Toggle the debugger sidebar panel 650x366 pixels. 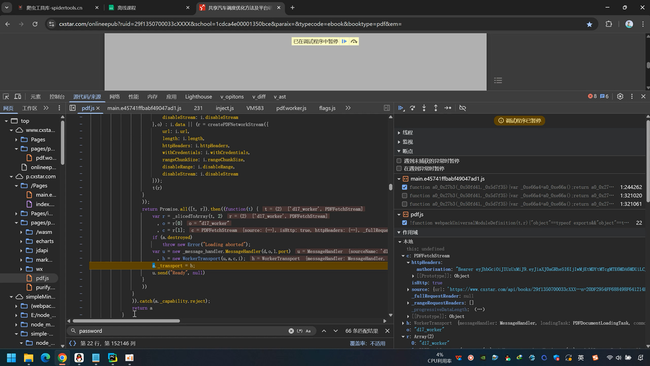point(387,108)
